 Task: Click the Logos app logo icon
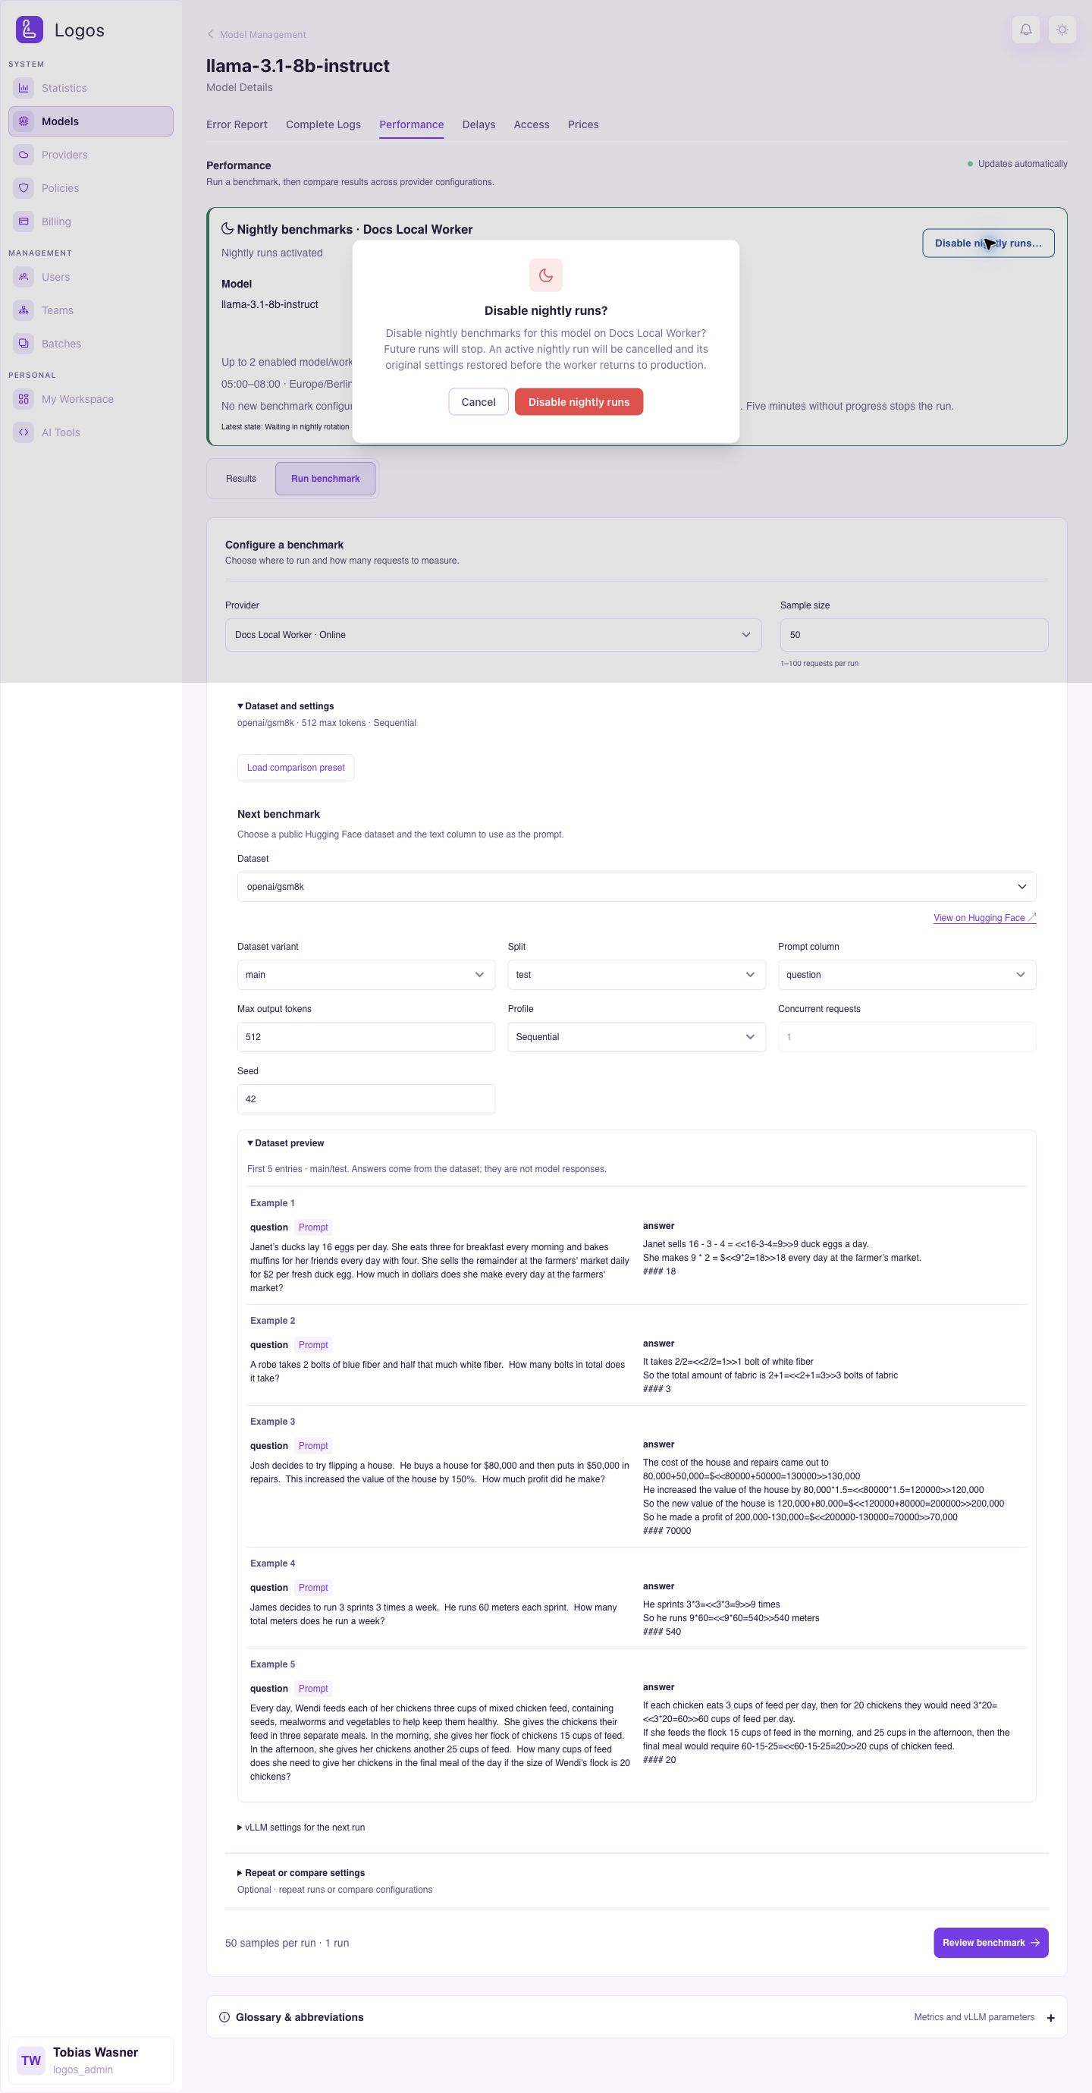pyautogui.click(x=30, y=30)
